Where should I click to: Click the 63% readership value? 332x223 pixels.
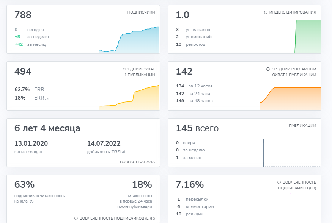coord(24,184)
